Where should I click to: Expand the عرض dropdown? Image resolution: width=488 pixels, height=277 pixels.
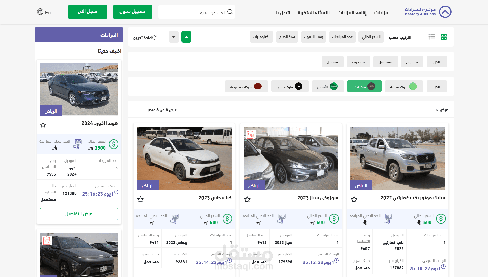[x=442, y=110]
